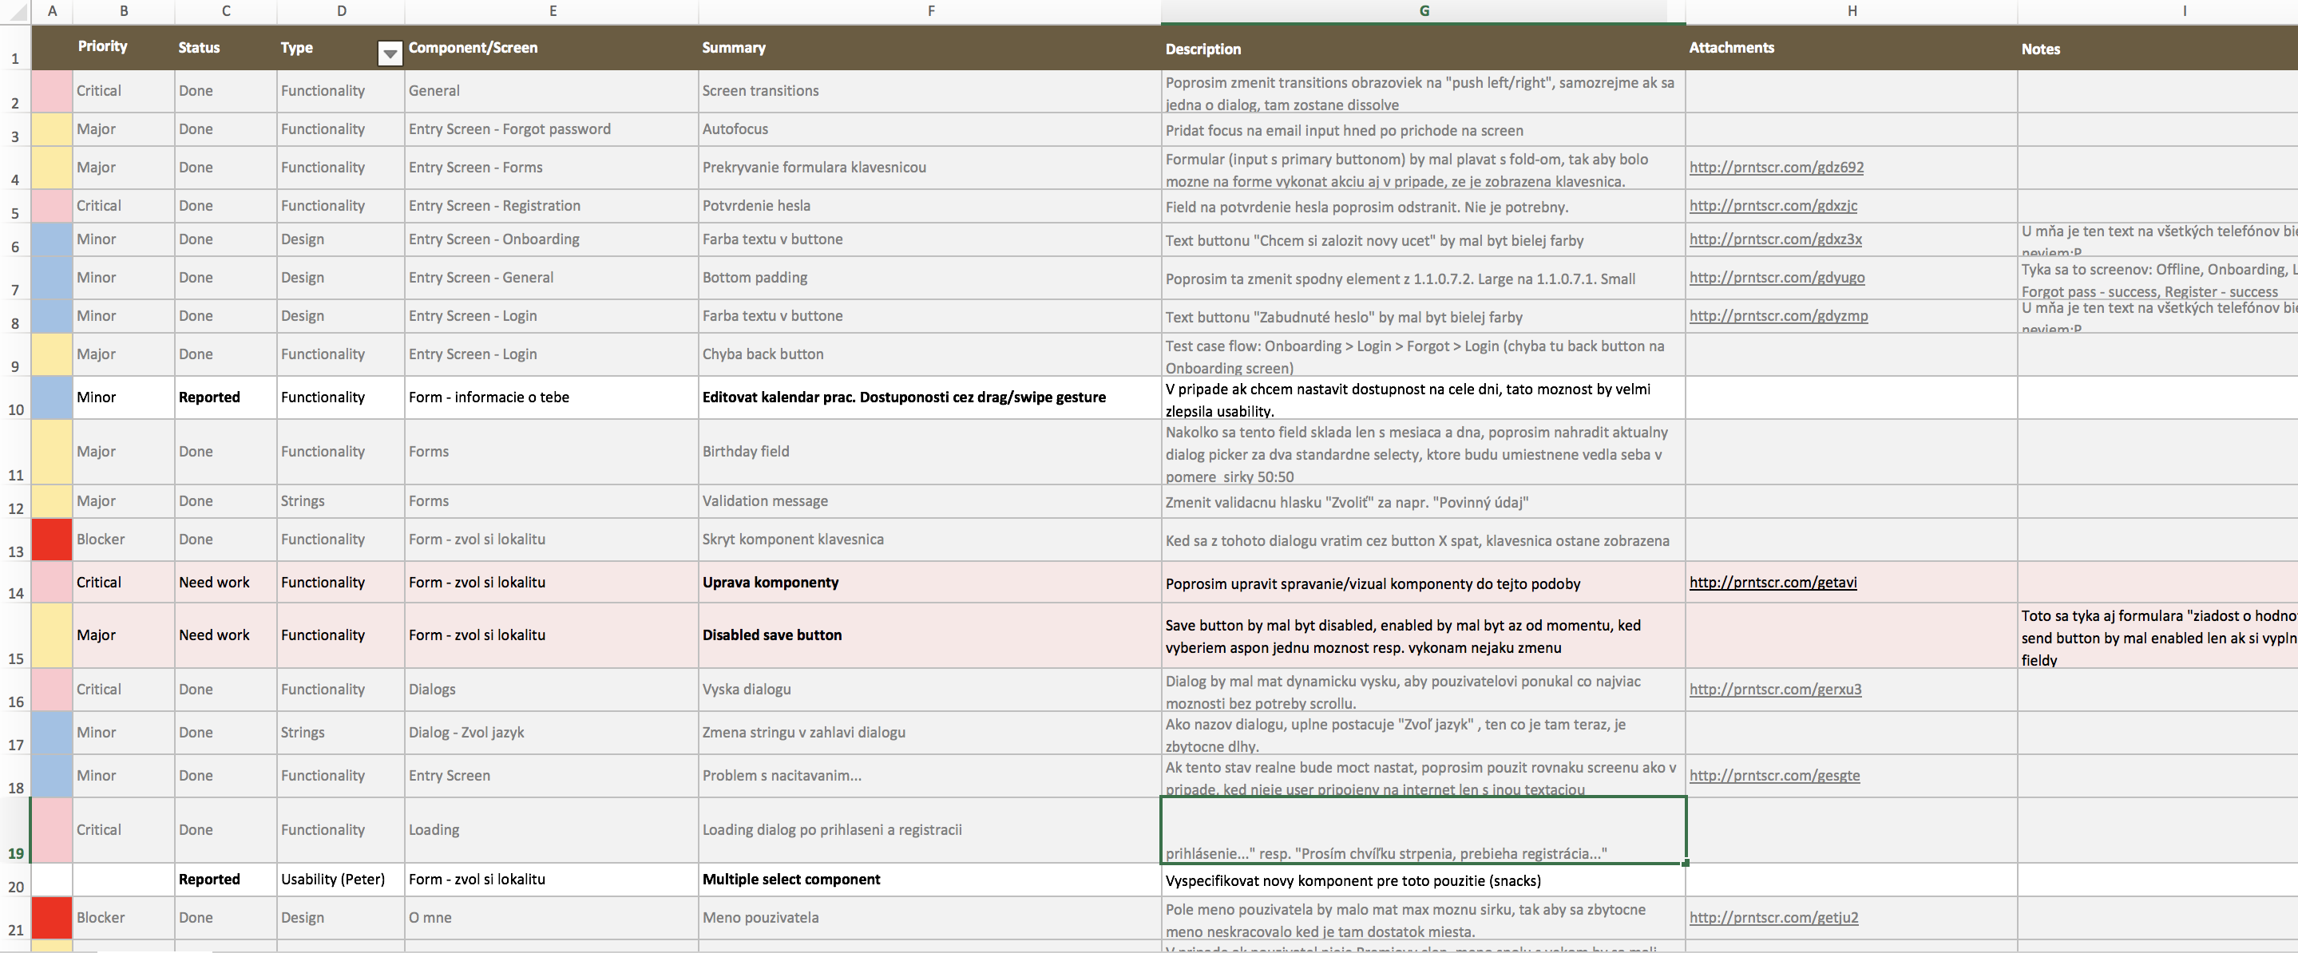The width and height of the screenshot is (2298, 953).
Task: Select cell 'Prekryvanie formulara klavesnicou'
Action: pos(929,168)
